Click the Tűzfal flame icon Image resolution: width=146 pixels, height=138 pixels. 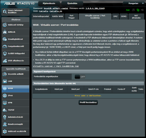coord(5,110)
